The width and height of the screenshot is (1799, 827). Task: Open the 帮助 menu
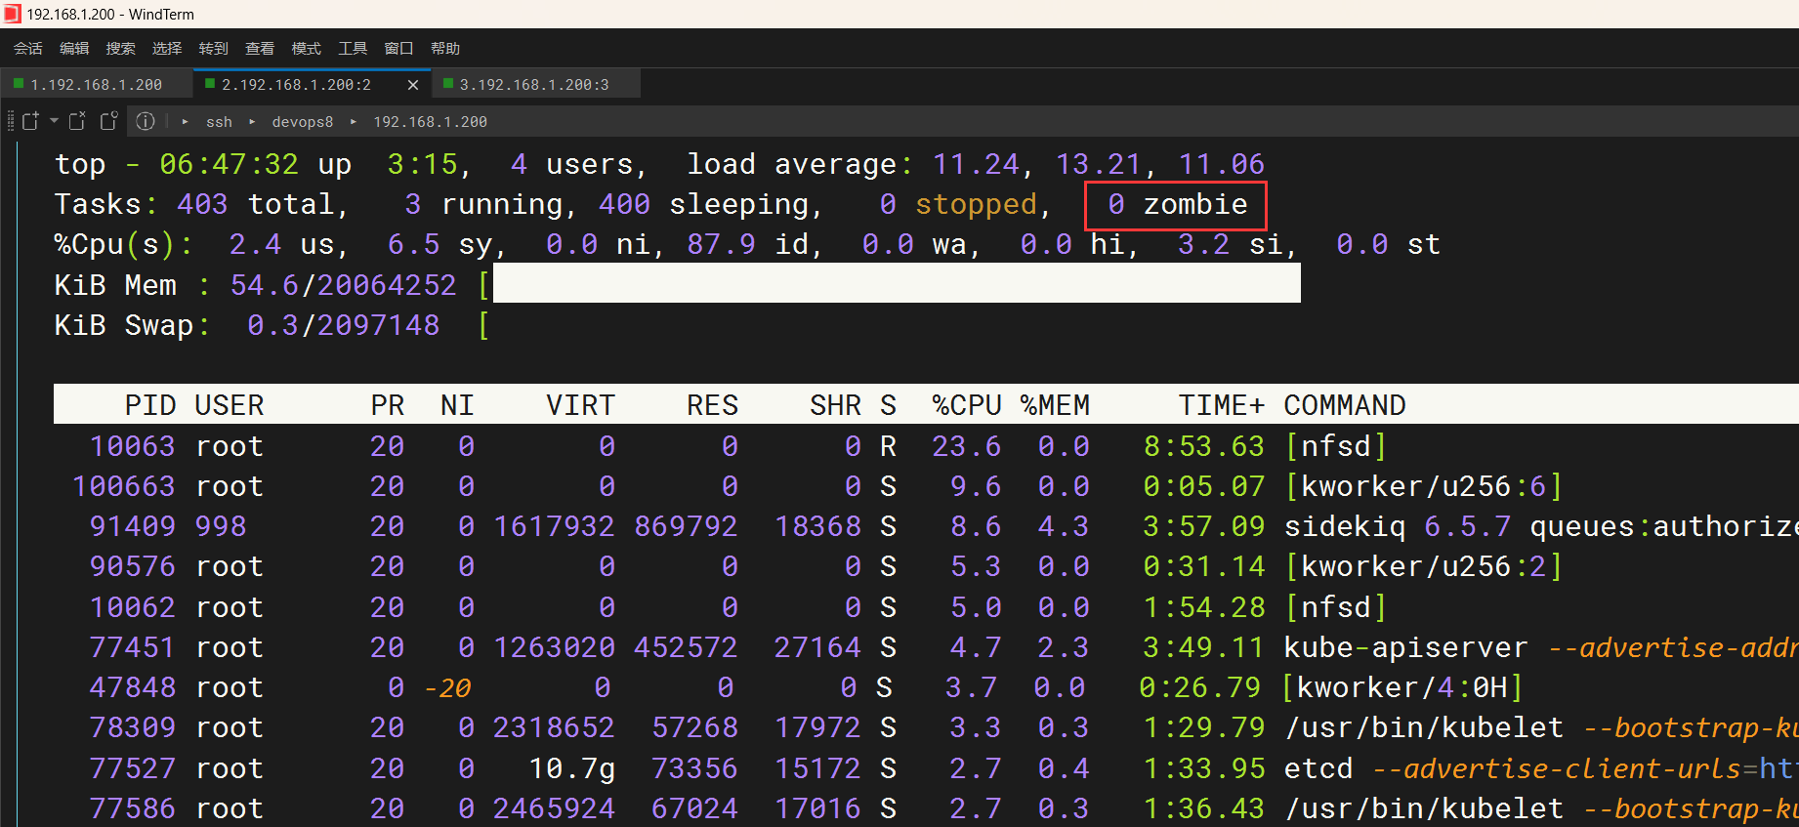point(445,48)
